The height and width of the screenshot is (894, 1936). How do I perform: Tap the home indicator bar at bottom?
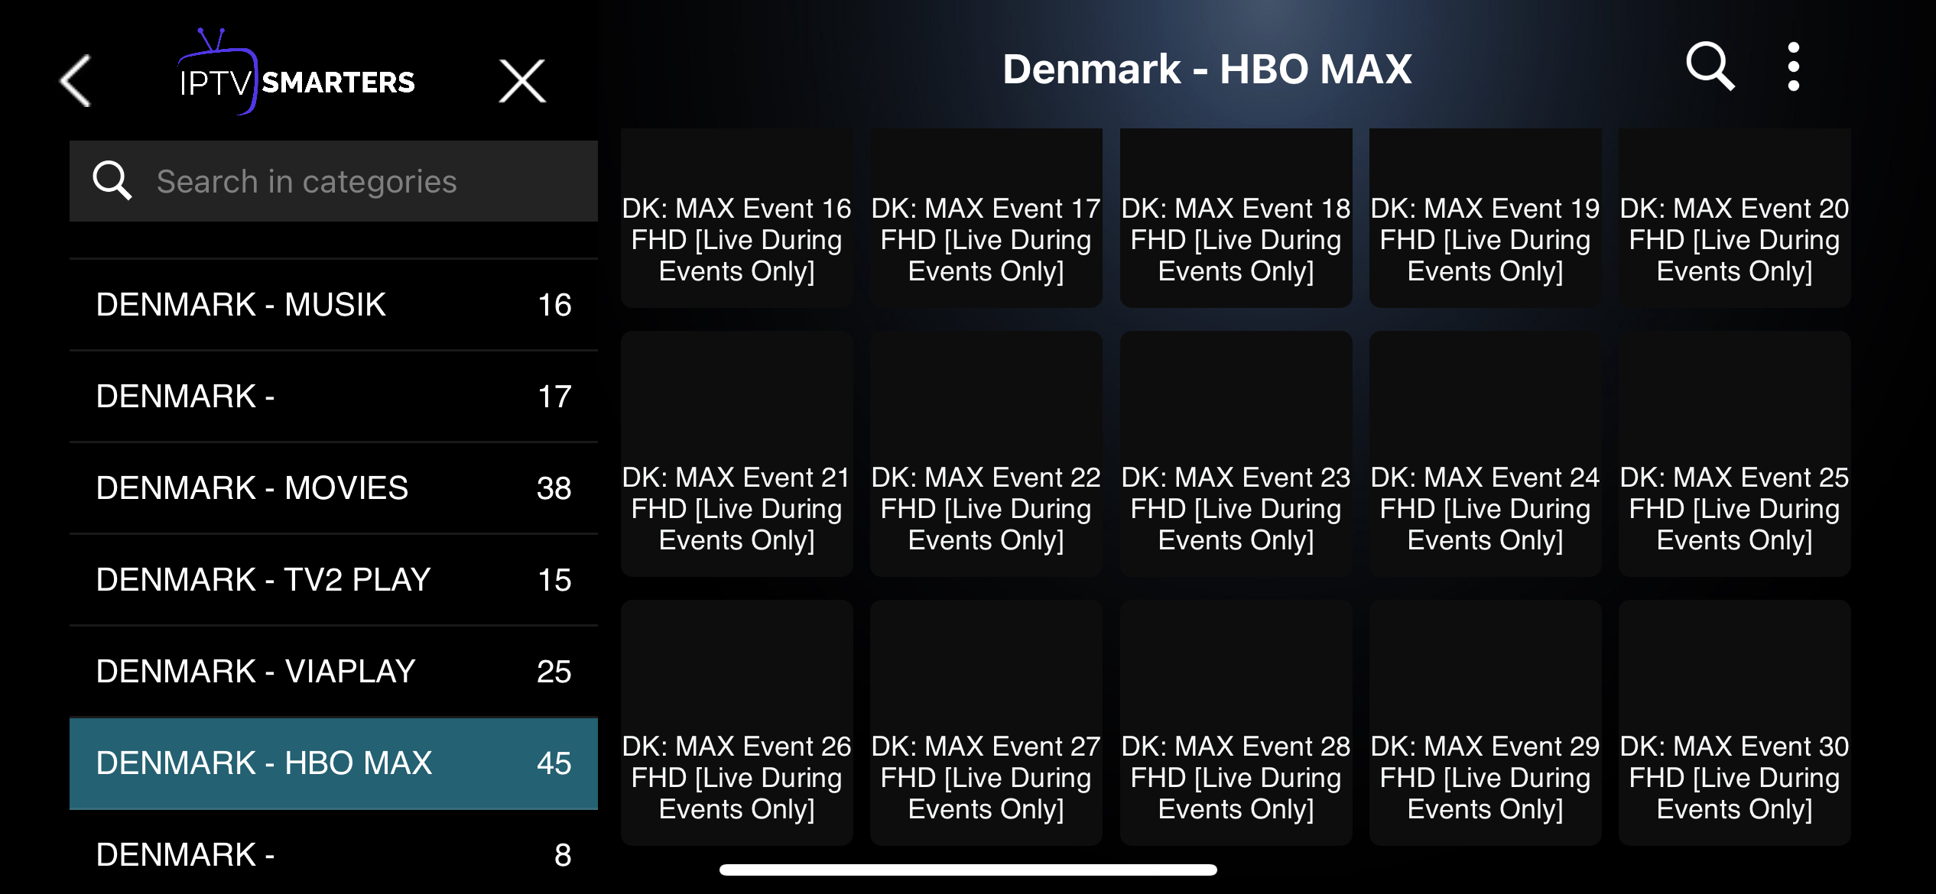pos(968,870)
